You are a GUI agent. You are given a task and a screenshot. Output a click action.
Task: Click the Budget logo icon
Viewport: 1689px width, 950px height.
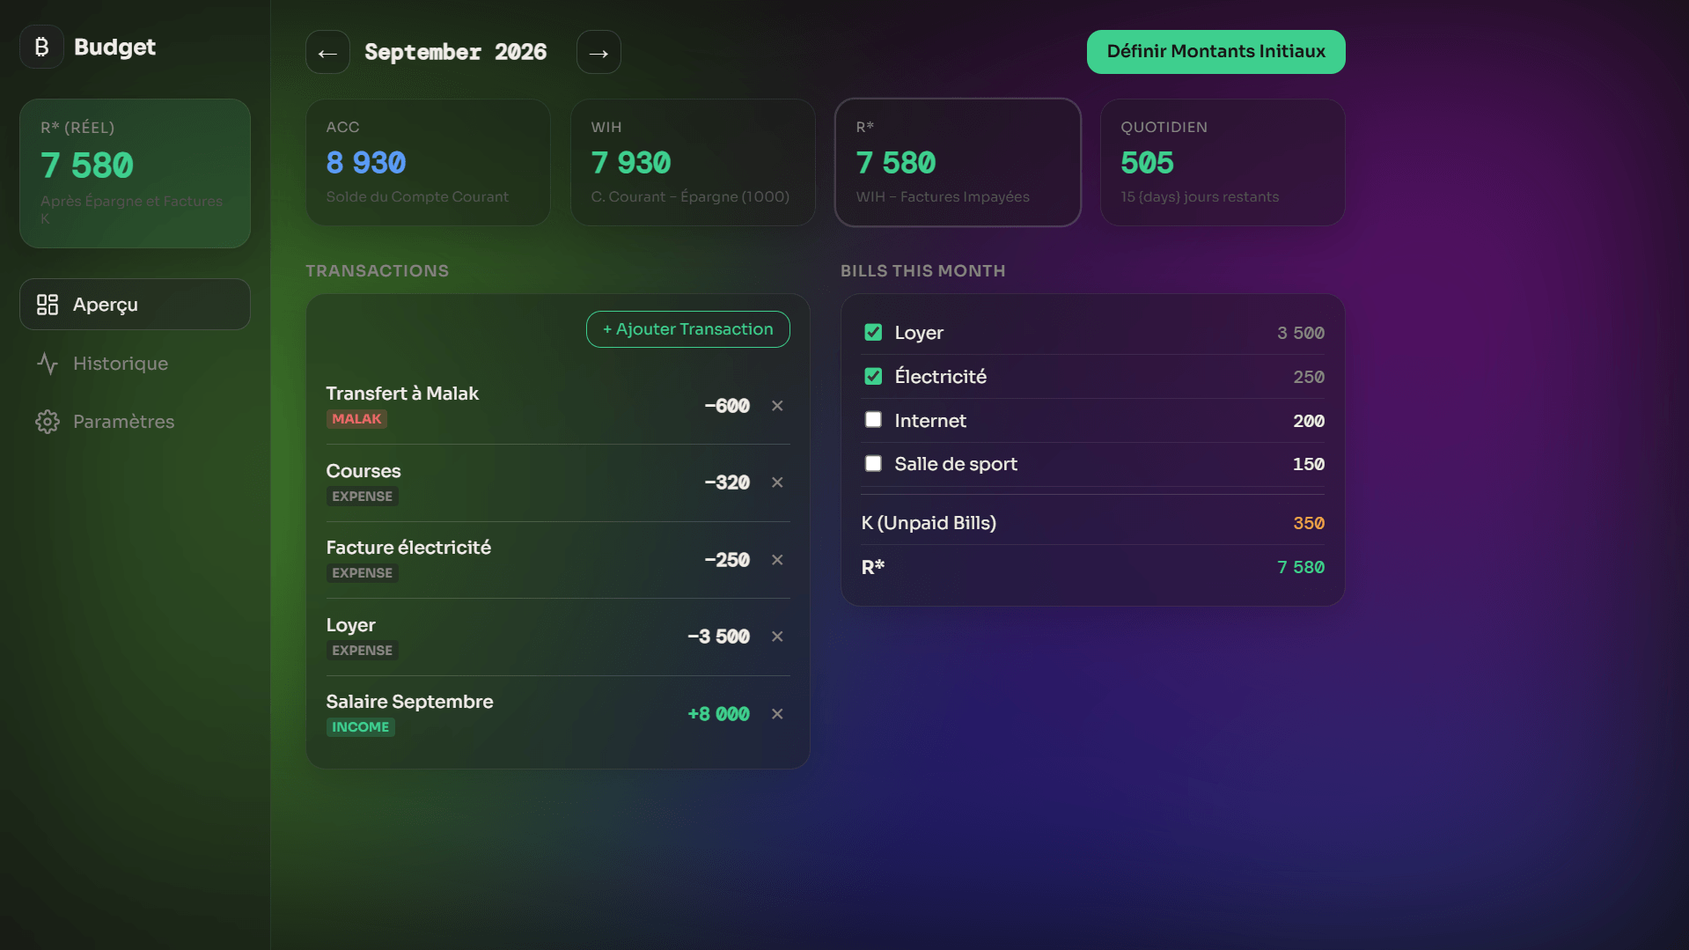pos(41,47)
